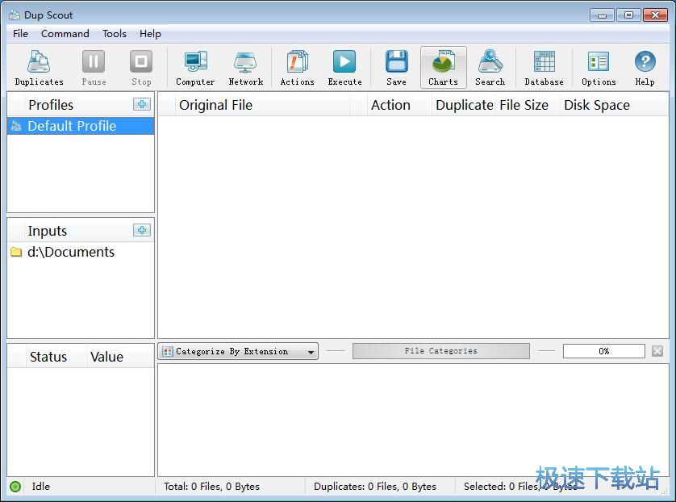This screenshot has width=676, height=502.
Task: Click the Save report icon
Action: click(396, 68)
